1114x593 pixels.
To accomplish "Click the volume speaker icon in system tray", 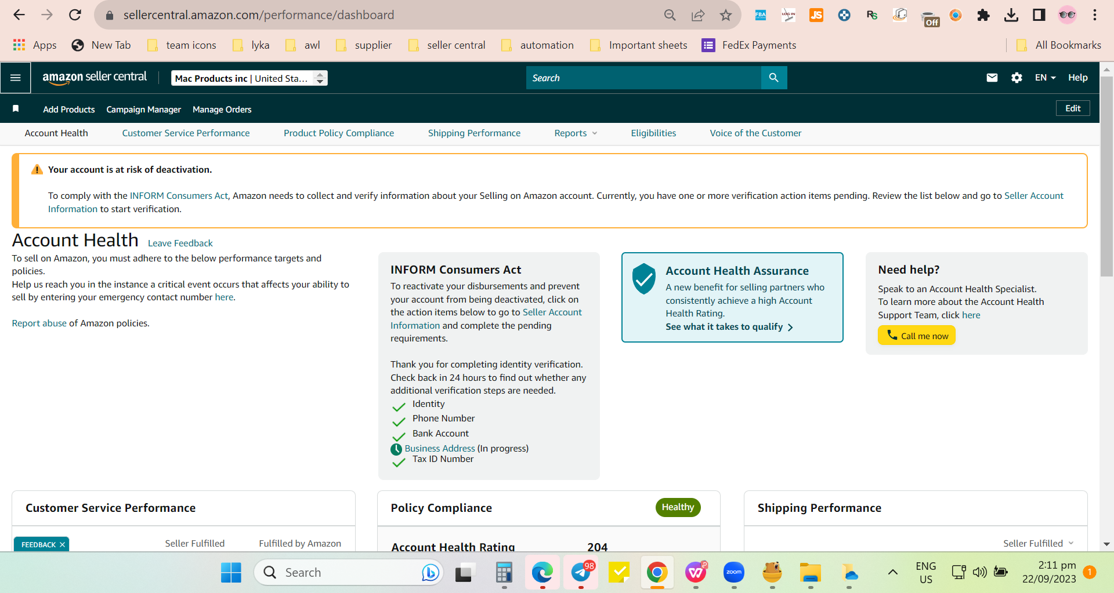I will [x=980, y=573].
